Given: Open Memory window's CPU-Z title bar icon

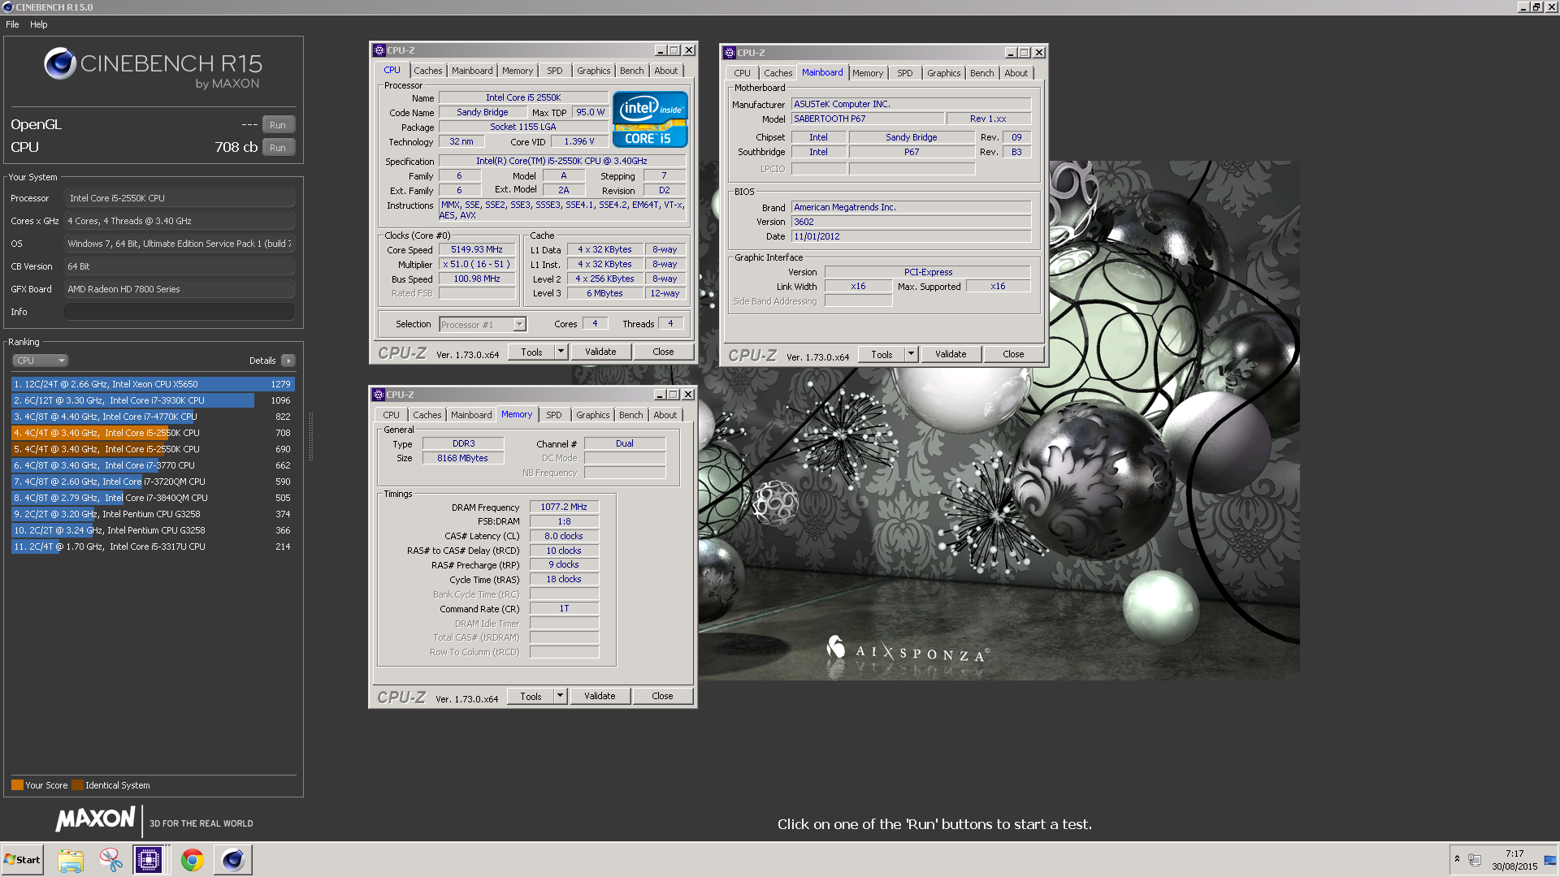Looking at the screenshot, I should (379, 395).
